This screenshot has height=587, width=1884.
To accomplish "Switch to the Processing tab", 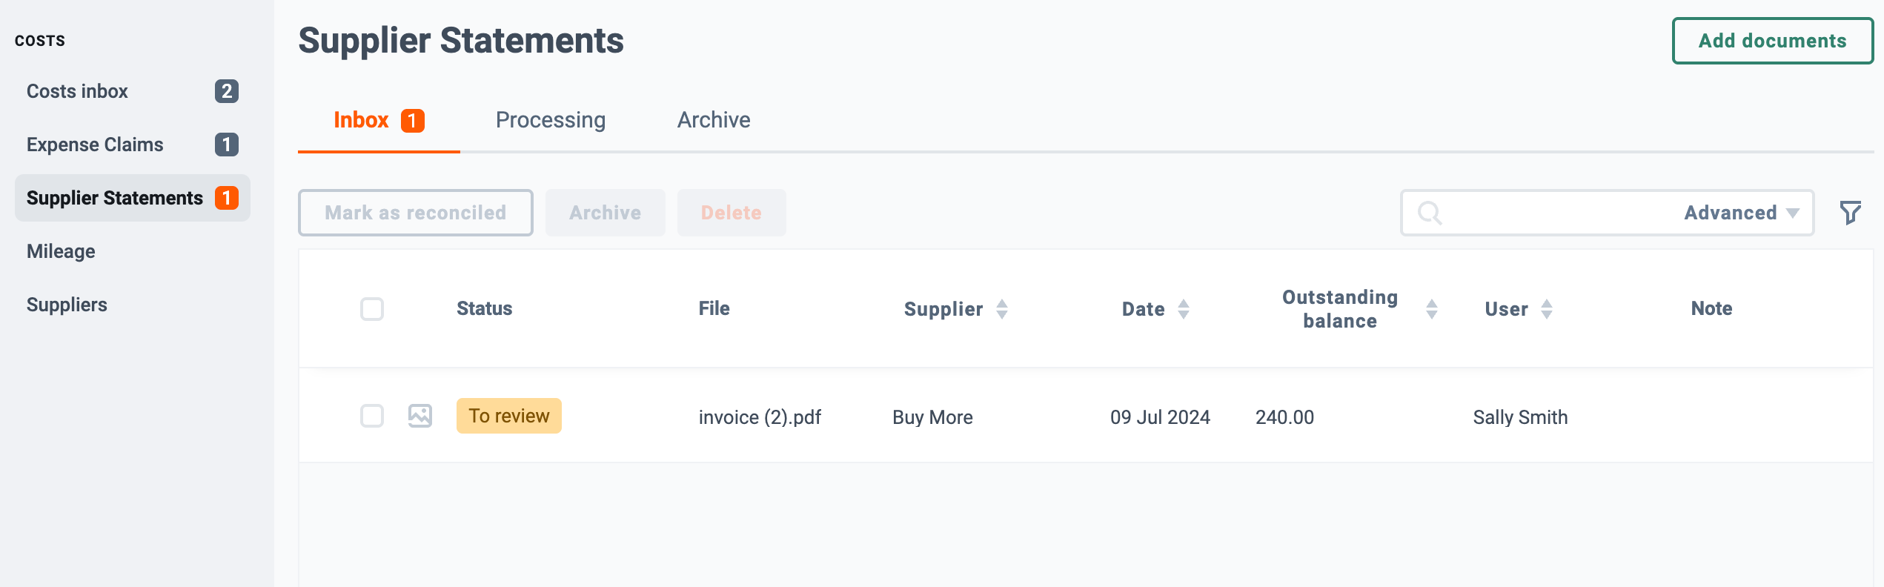I will click(551, 120).
